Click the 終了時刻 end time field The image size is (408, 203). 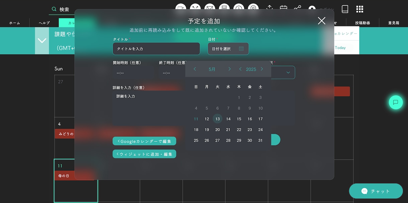pos(172,73)
